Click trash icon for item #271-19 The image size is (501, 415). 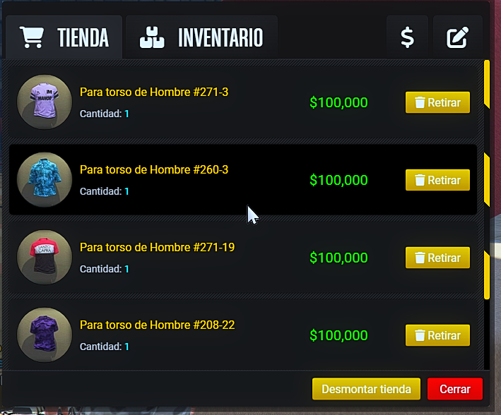tap(420, 258)
